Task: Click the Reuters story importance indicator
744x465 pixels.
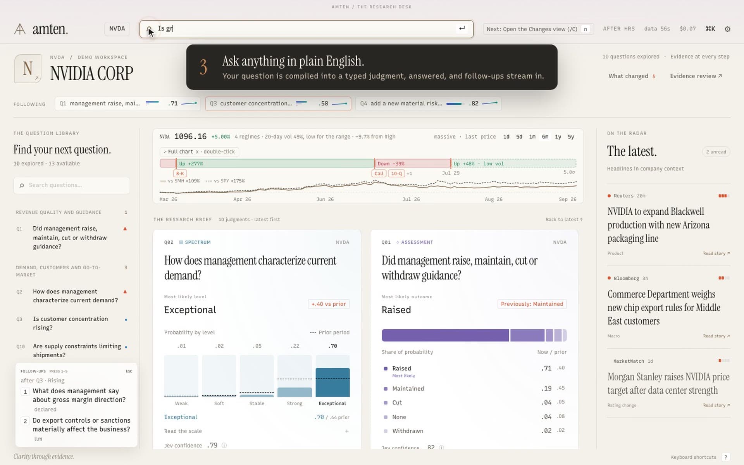Action: pos(724,196)
